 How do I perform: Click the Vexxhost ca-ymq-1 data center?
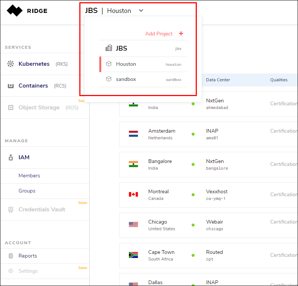tap(217, 195)
